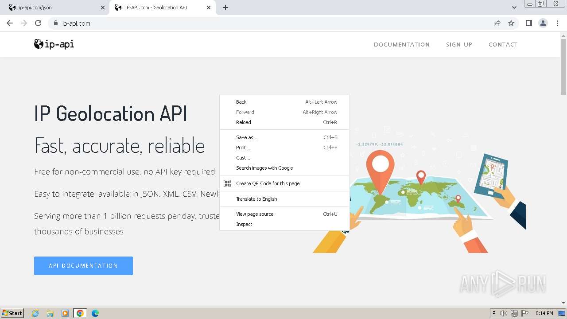This screenshot has height=319, width=567.
Task: Click the Action Center flag tray icon
Action: [x=525, y=313]
